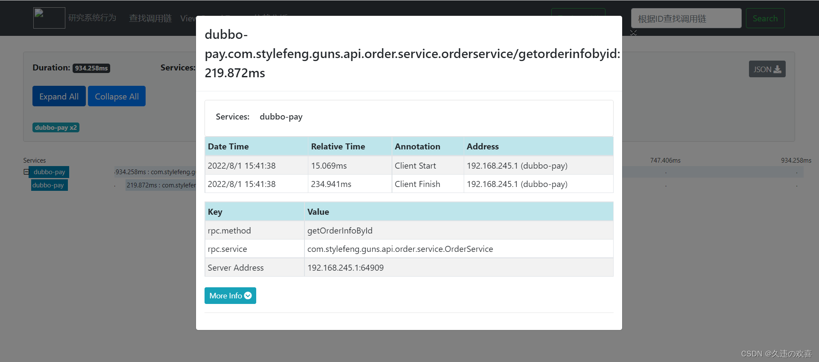This screenshot has height=362, width=819.
Task: Close the span detail modal
Action: [633, 33]
